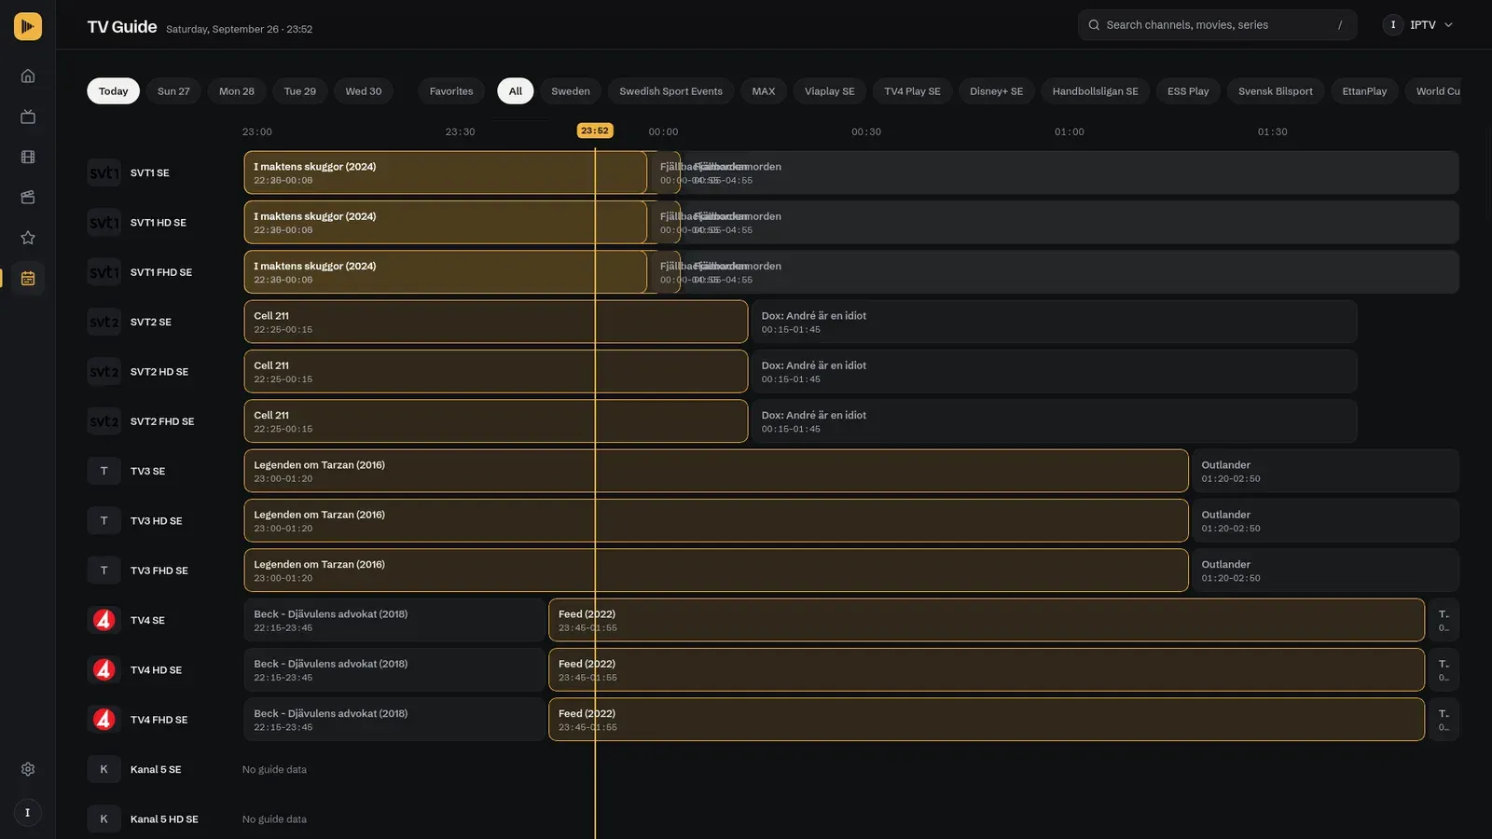
Task: Filter channels by Handbollsligan SE
Action: tap(1096, 91)
